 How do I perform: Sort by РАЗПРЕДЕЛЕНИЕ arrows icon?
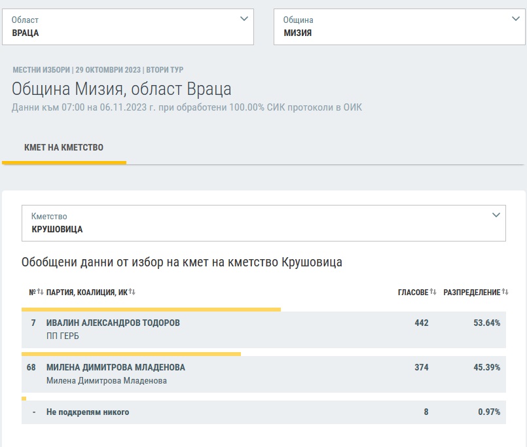point(505,292)
